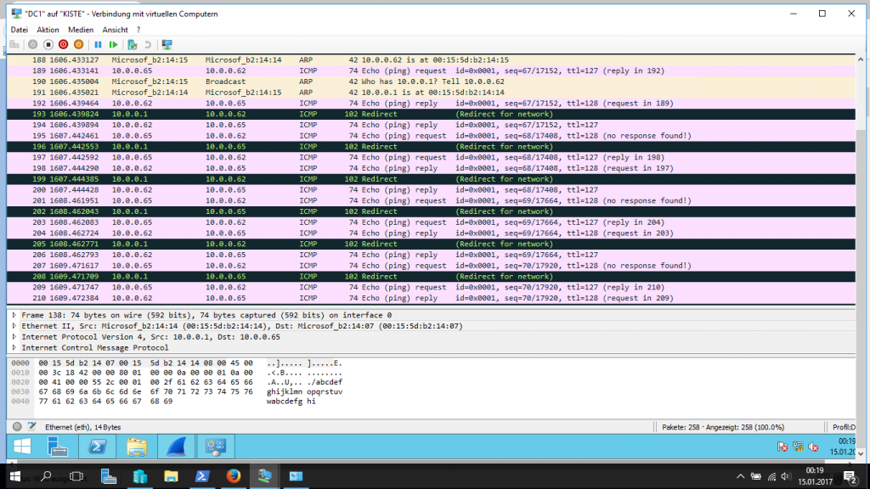870x489 pixels.
Task: Open Task View on host taskbar
Action: [76, 476]
